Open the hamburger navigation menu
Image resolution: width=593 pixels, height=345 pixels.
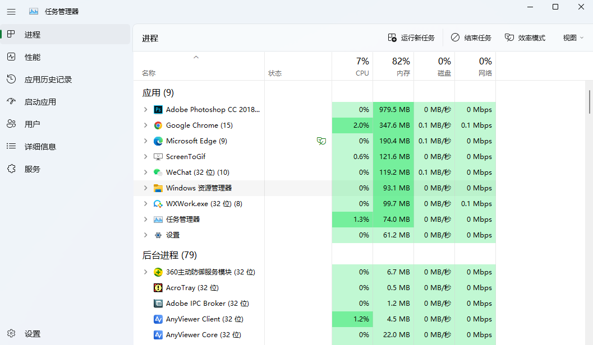pyautogui.click(x=11, y=12)
